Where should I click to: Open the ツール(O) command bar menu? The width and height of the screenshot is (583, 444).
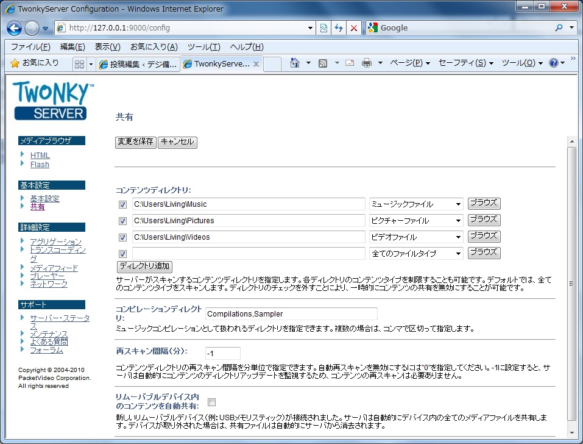tap(522, 63)
